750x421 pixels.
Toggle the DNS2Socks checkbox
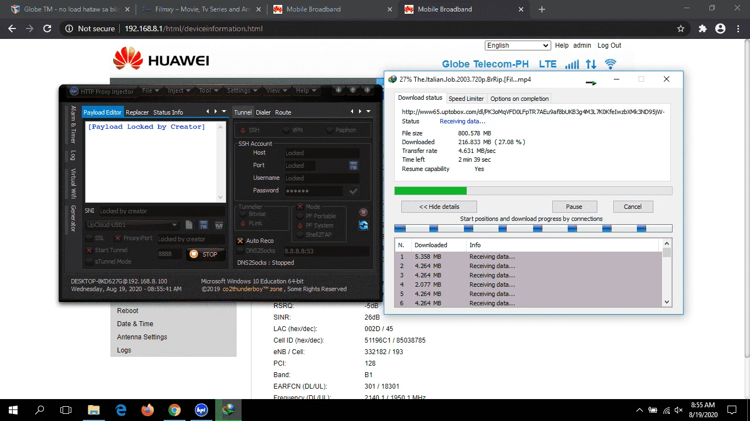point(240,251)
